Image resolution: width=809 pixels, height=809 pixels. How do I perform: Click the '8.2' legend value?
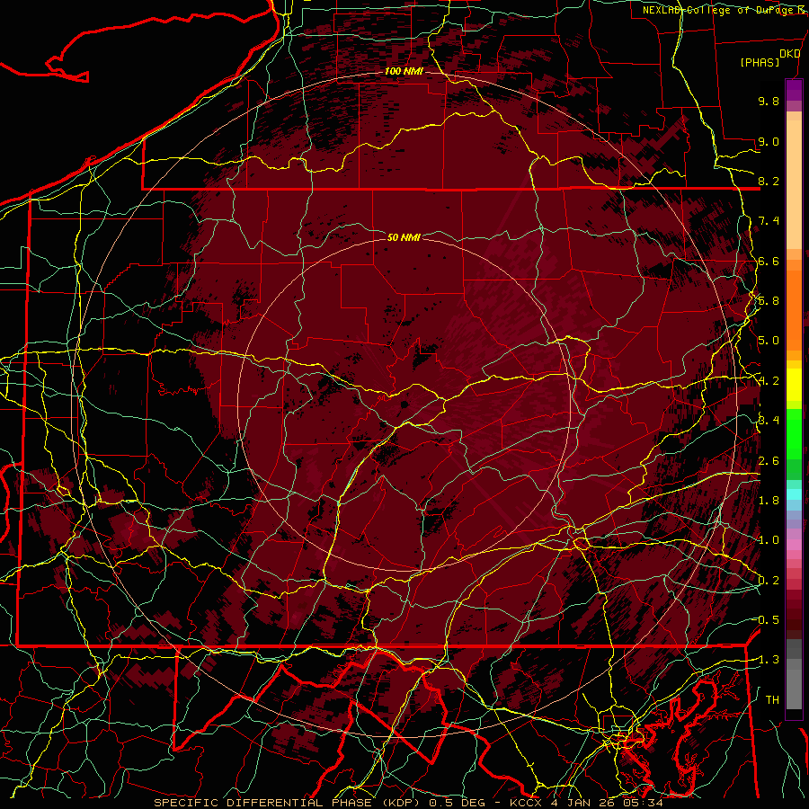[x=769, y=181]
